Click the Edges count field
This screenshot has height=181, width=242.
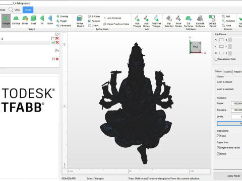(x=236, y=104)
